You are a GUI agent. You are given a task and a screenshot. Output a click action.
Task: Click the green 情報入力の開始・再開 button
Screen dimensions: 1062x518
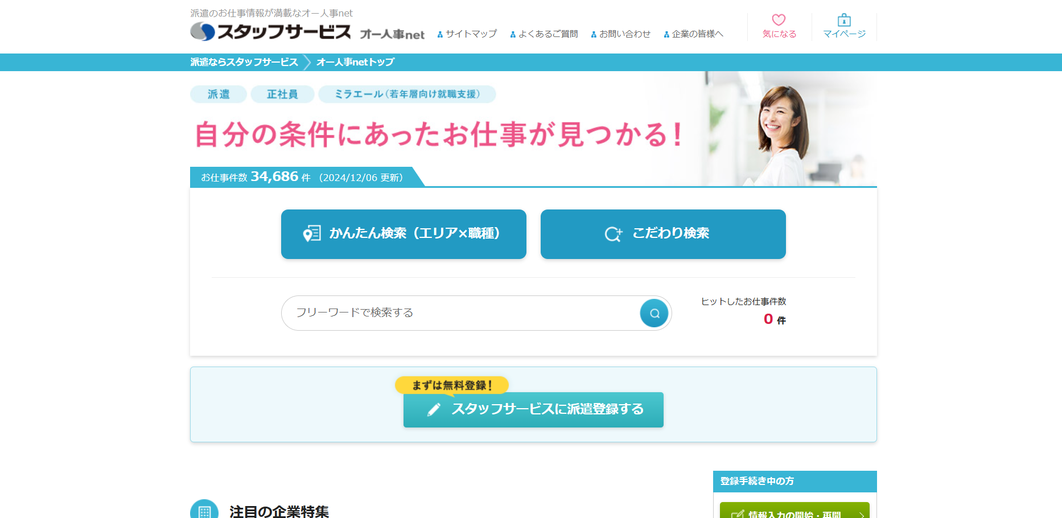coord(794,512)
